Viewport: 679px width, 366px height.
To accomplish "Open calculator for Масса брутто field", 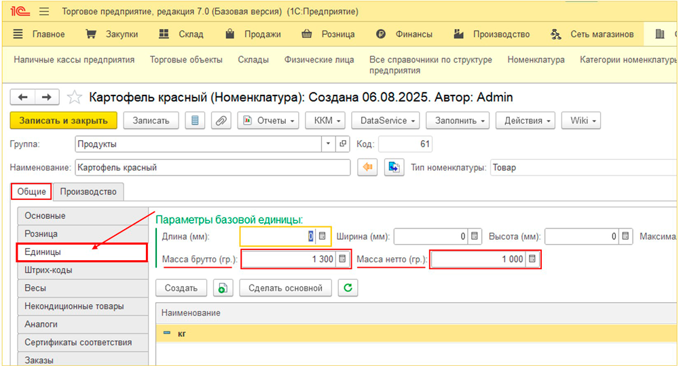I will (342, 259).
